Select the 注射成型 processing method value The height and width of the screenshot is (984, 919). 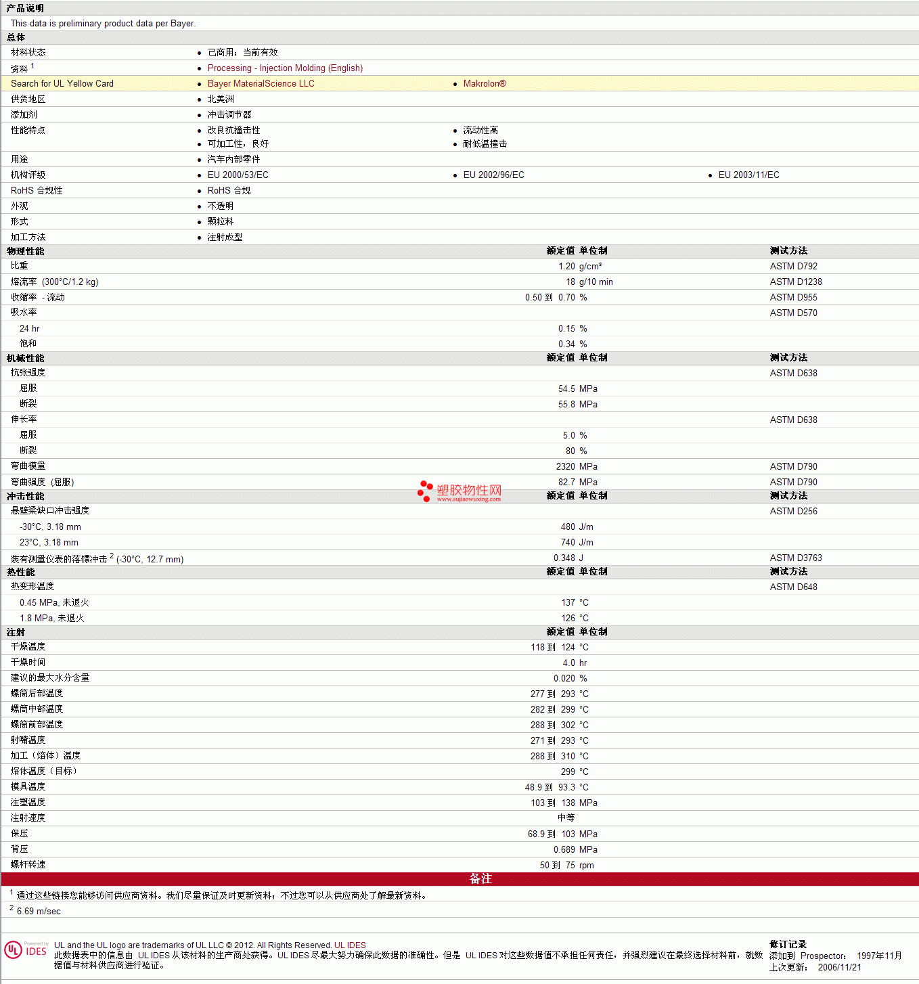coord(225,238)
